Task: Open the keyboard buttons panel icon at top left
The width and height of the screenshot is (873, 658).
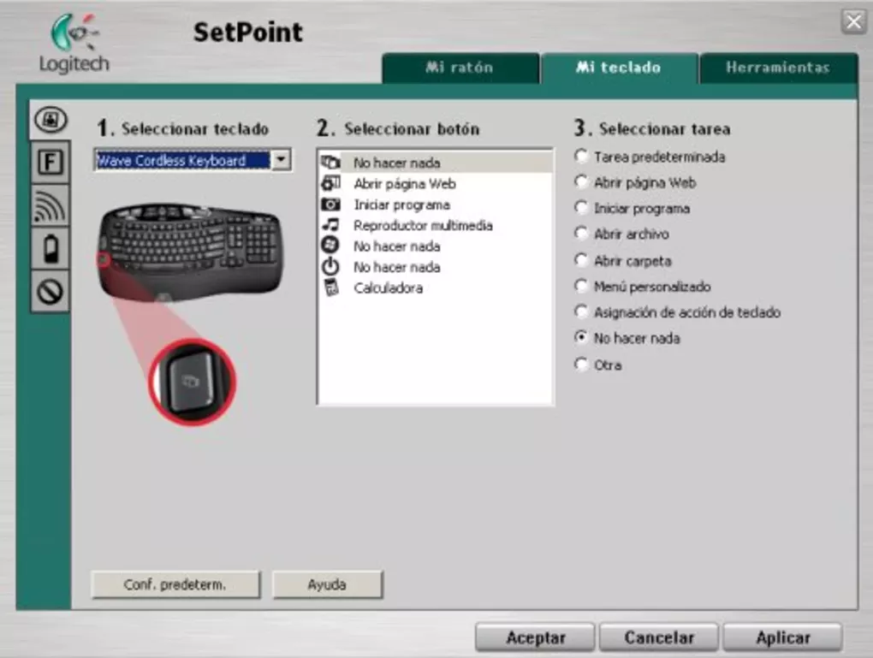Action: coord(49,119)
